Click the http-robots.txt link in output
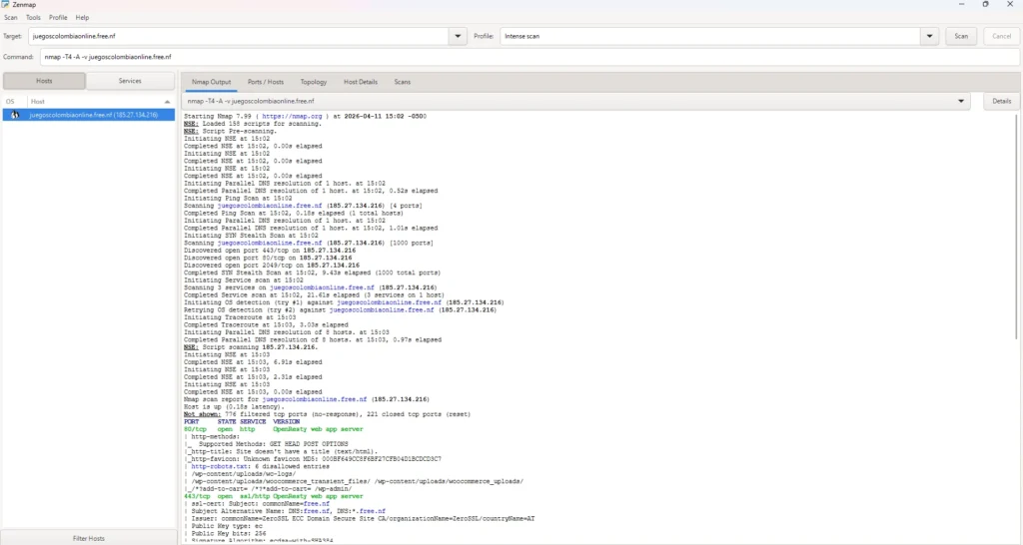The height and width of the screenshot is (545, 1023). pos(219,467)
